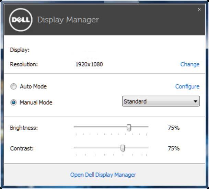Screen dimensions: 209x189
Task: Click the Contrast: label
Action: [22, 148]
